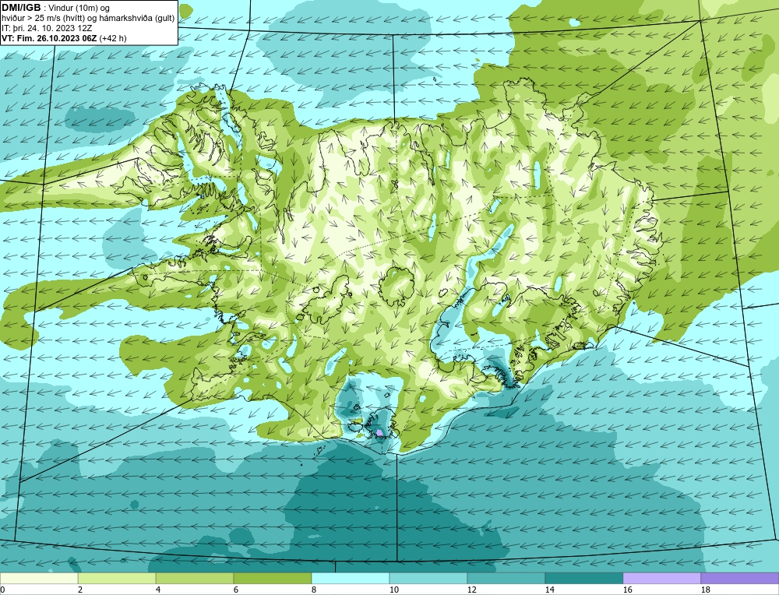Click the purple legend swatch above 18 m/s
The image size is (779, 595).
pos(739,579)
